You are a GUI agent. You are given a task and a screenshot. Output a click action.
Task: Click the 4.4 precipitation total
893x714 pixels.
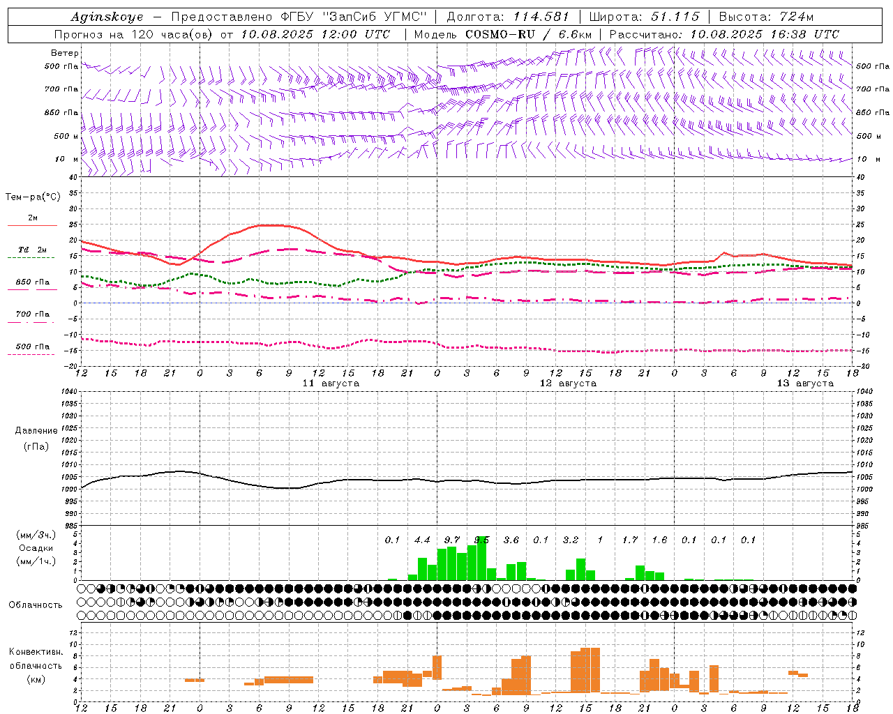pos(422,540)
